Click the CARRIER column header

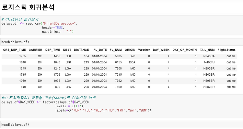point(36,50)
